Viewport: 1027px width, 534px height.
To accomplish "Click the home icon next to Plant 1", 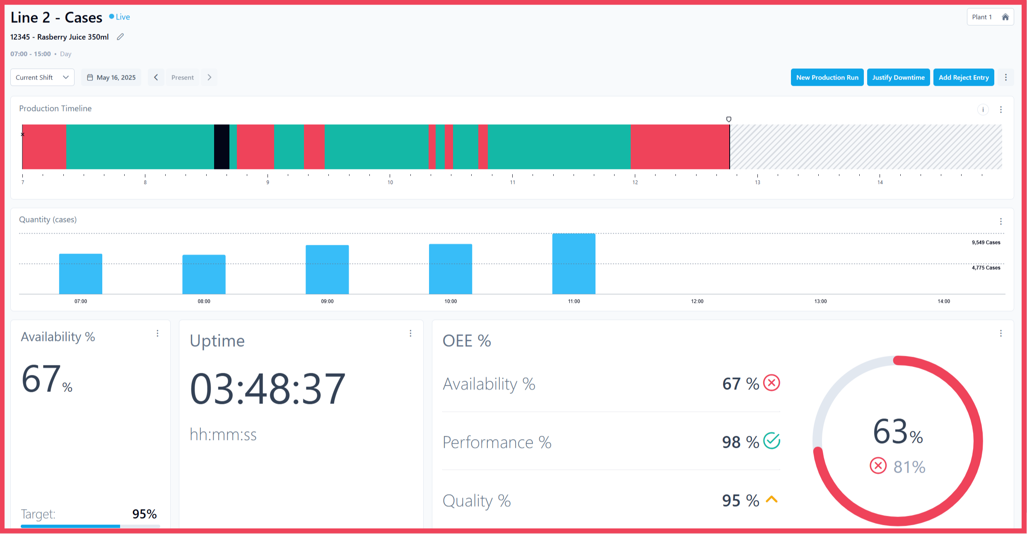I will [1005, 17].
